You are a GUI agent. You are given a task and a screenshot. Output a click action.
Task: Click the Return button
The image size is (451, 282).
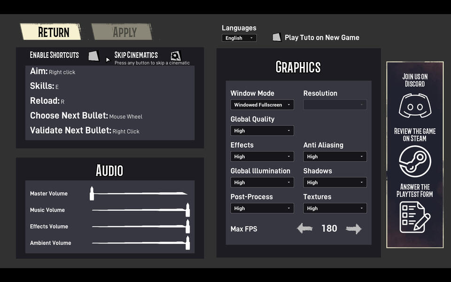point(50,31)
